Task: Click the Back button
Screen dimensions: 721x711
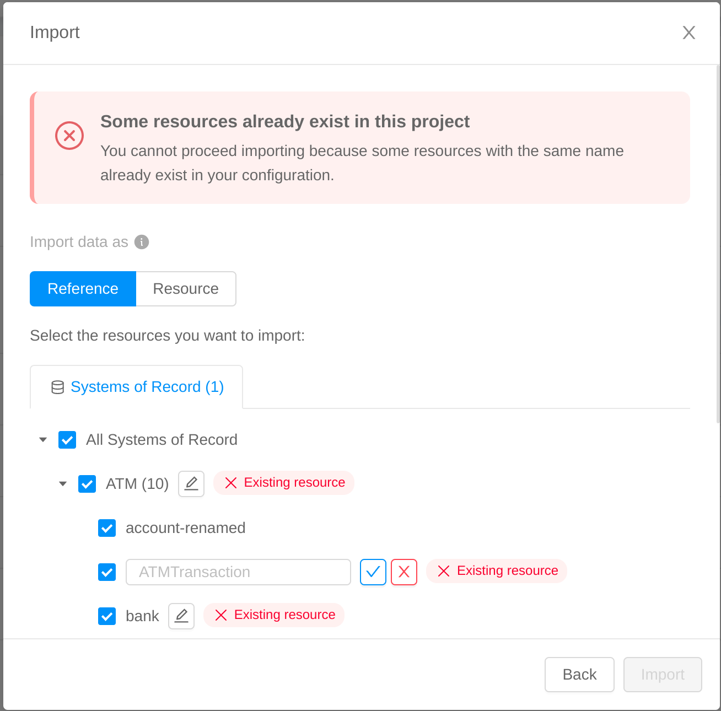Action: pyautogui.click(x=579, y=675)
